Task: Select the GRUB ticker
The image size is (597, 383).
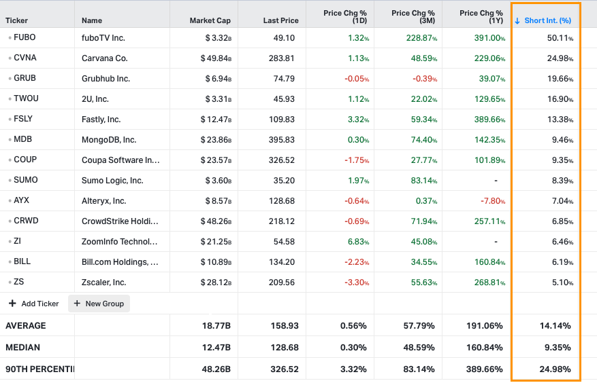Action: (25, 78)
